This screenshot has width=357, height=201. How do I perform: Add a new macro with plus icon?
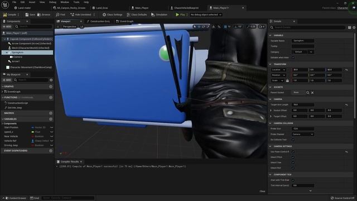point(51,113)
